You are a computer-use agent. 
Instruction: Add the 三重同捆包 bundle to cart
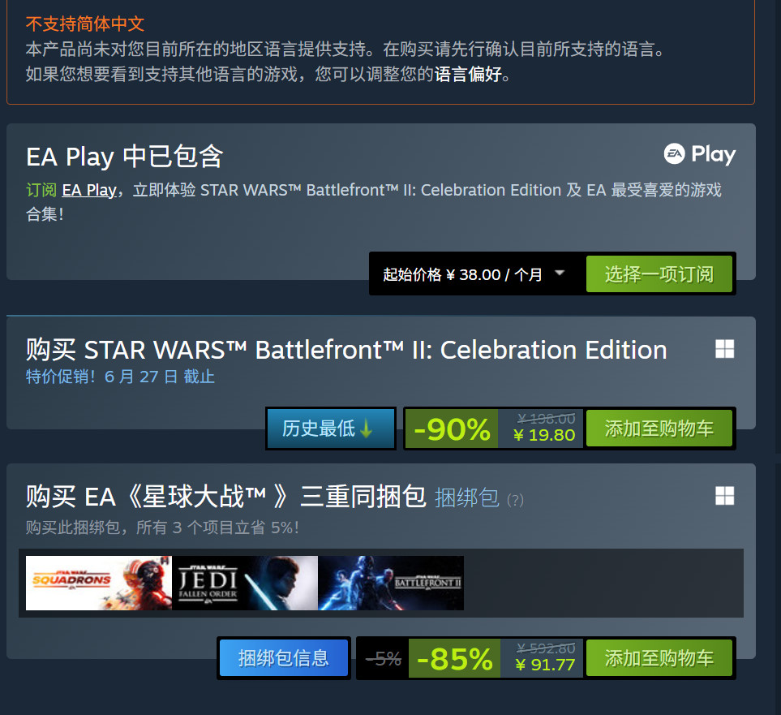coord(659,658)
